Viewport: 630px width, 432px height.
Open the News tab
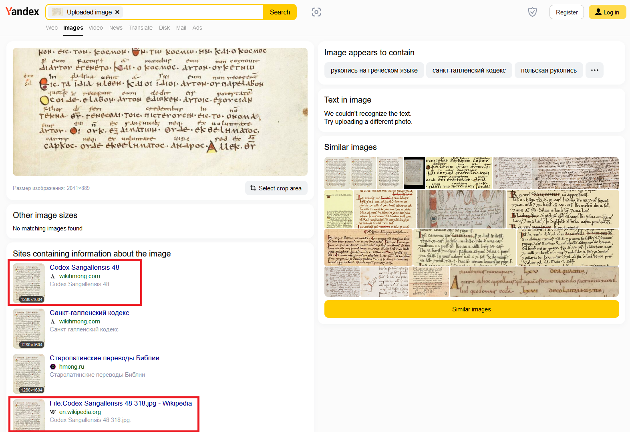click(116, 28)
